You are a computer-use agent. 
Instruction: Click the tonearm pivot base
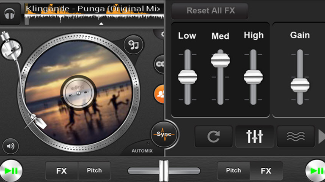pyautogui.click(x=11, y=49)
